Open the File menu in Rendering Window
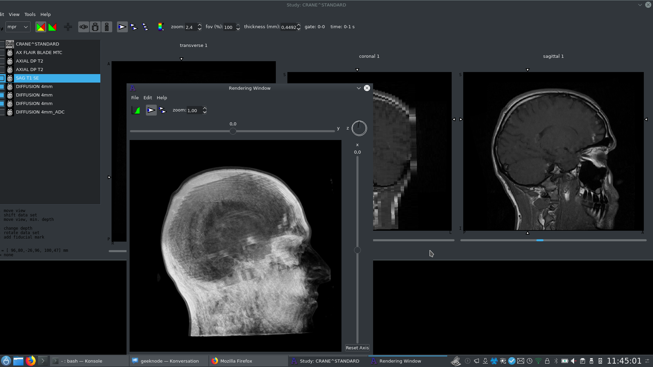Screen dimensions: 653x367 (x=135, y=98)
